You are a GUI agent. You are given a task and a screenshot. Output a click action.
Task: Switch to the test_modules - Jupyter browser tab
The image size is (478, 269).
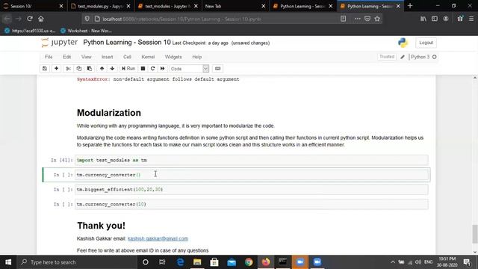point(168,6)
